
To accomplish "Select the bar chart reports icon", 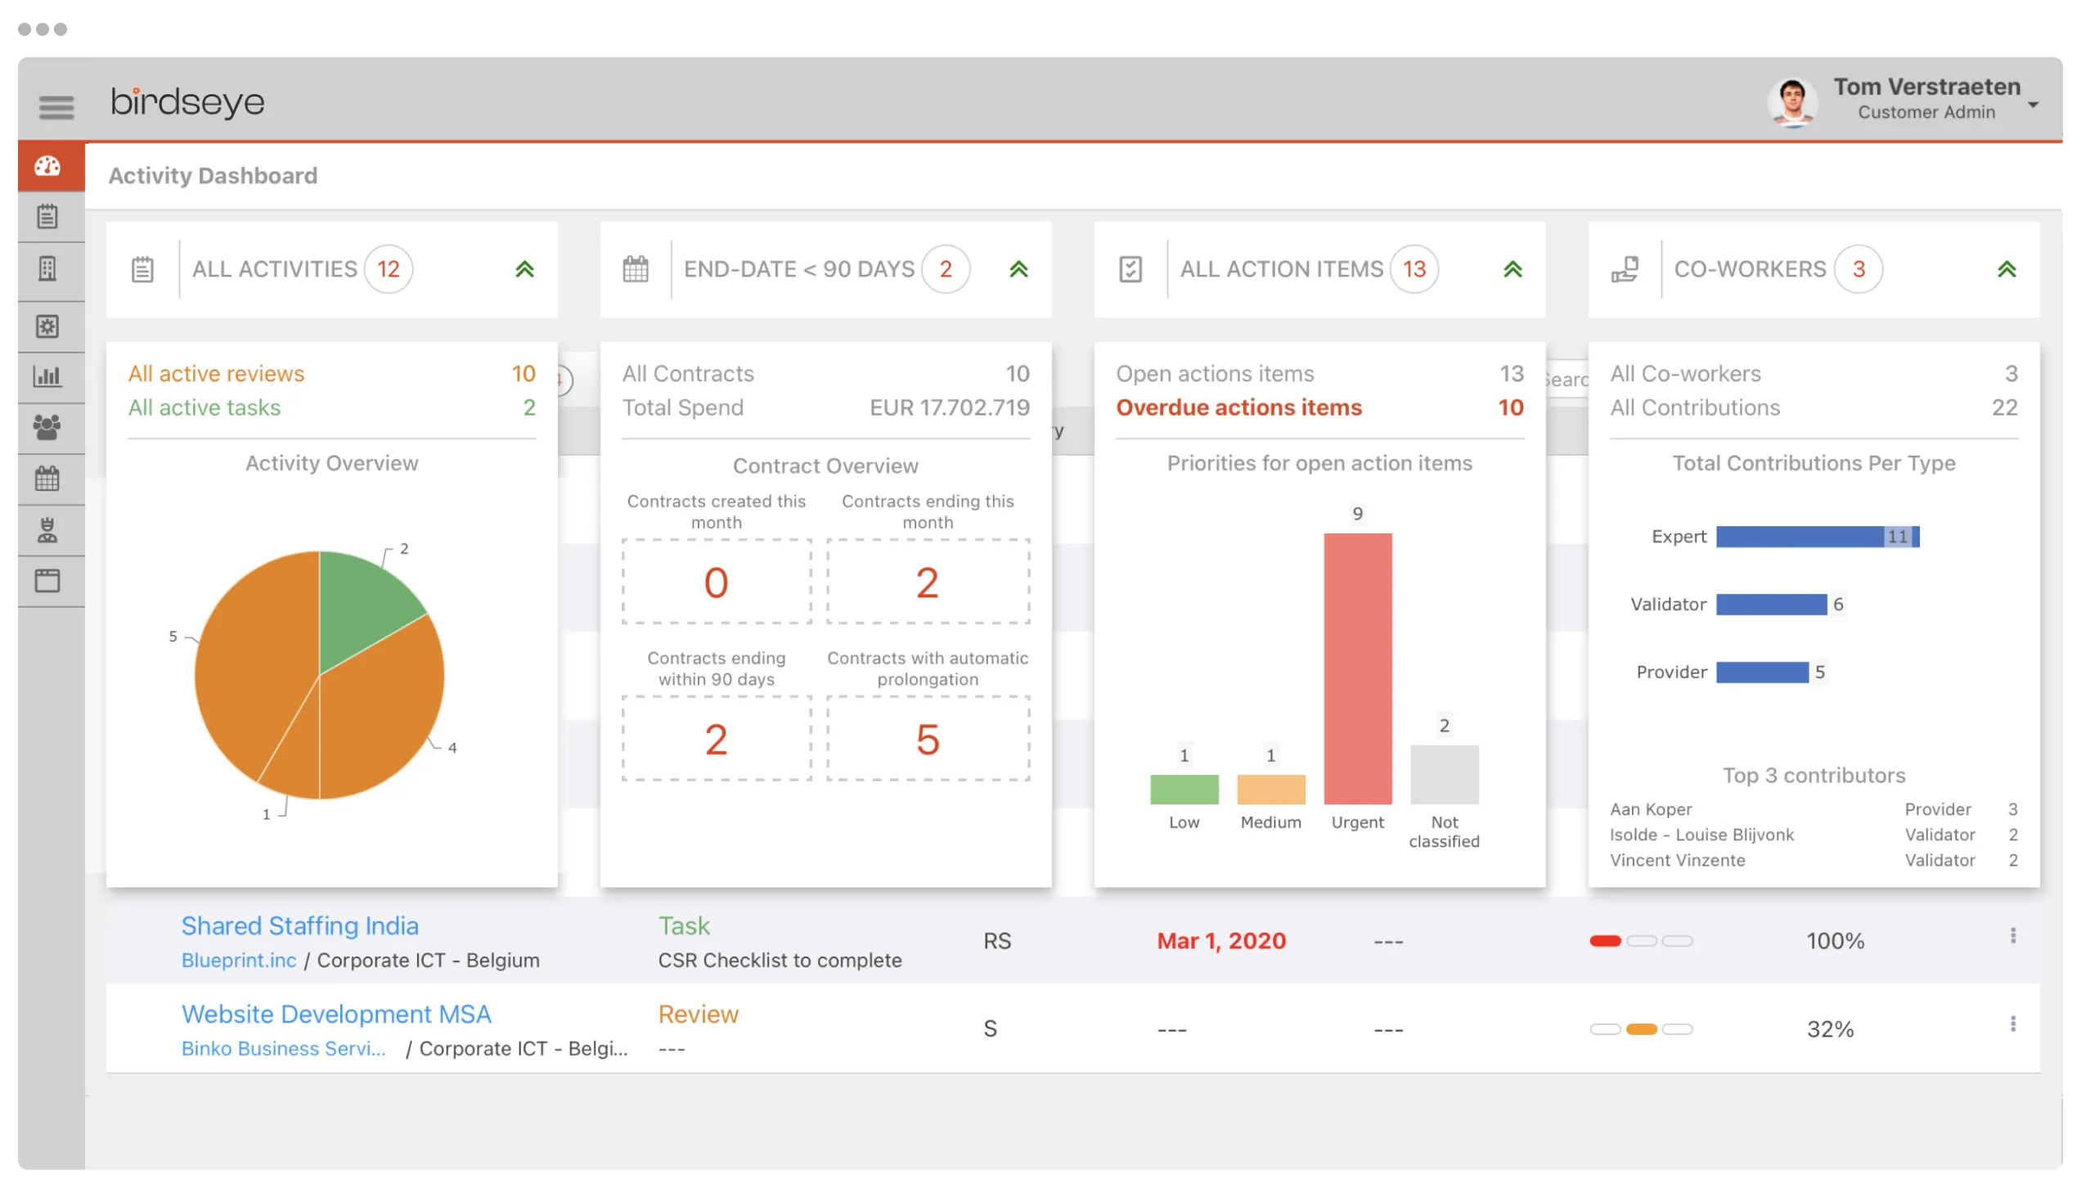I will point(47,376).
